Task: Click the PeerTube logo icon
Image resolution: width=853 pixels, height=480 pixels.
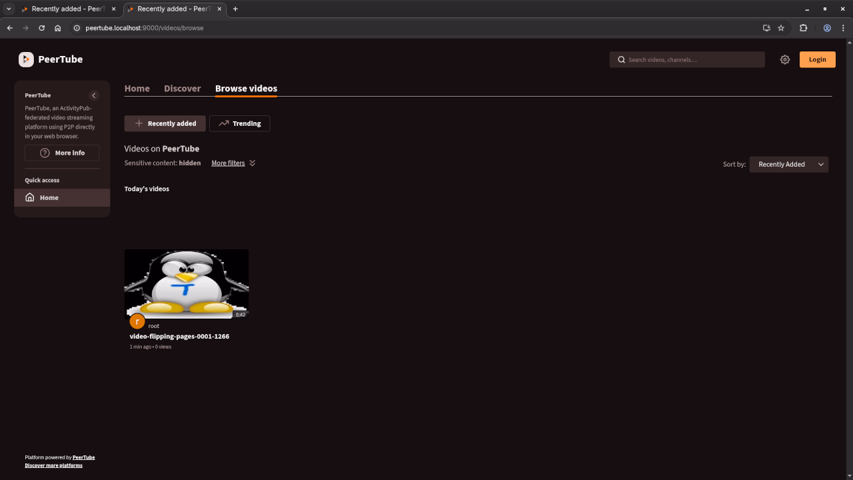Action: [x=26, y=59]
